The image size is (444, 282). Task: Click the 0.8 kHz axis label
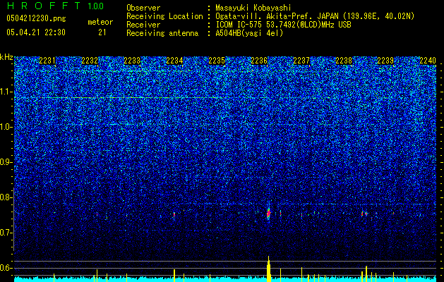(6, 197)
